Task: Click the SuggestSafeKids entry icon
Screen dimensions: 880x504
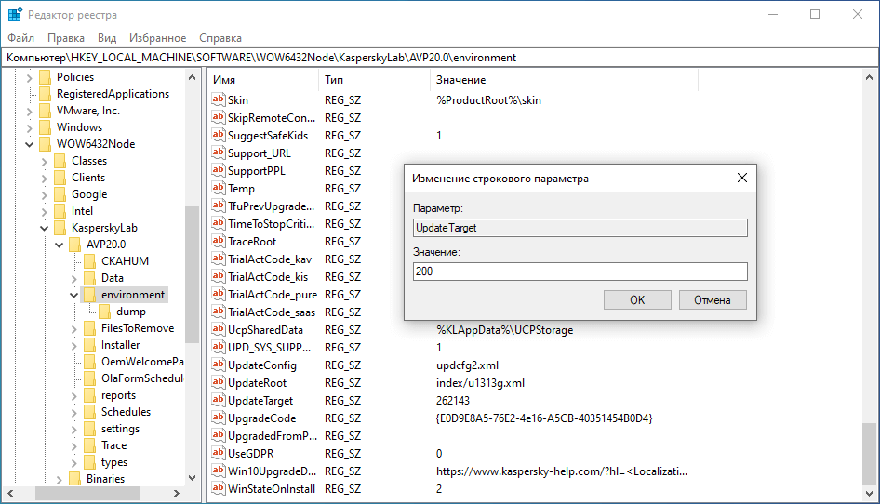Action: point(219,135)
